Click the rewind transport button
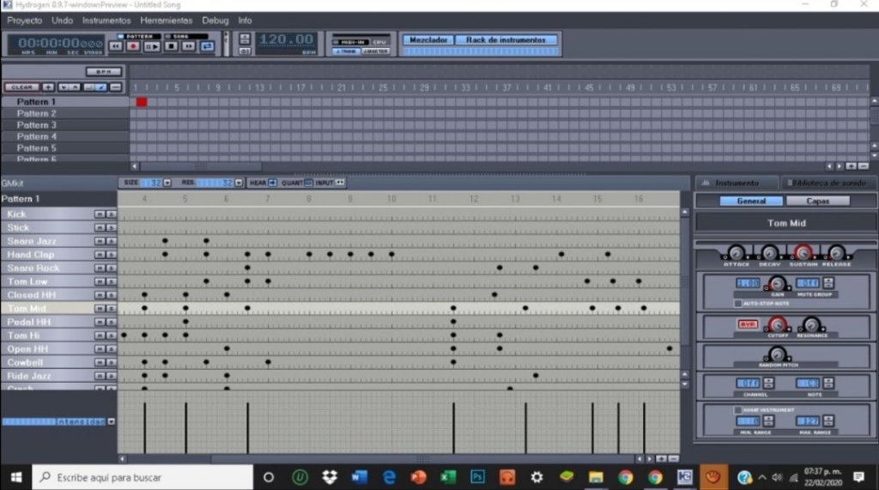This screenshot has height=490, width=879. click(x=115, y=46)
